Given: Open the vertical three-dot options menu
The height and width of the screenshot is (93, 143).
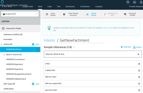Looking at the screenshot, I should 141,2.
